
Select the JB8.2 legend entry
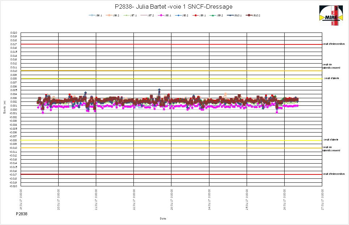(182, 15)
